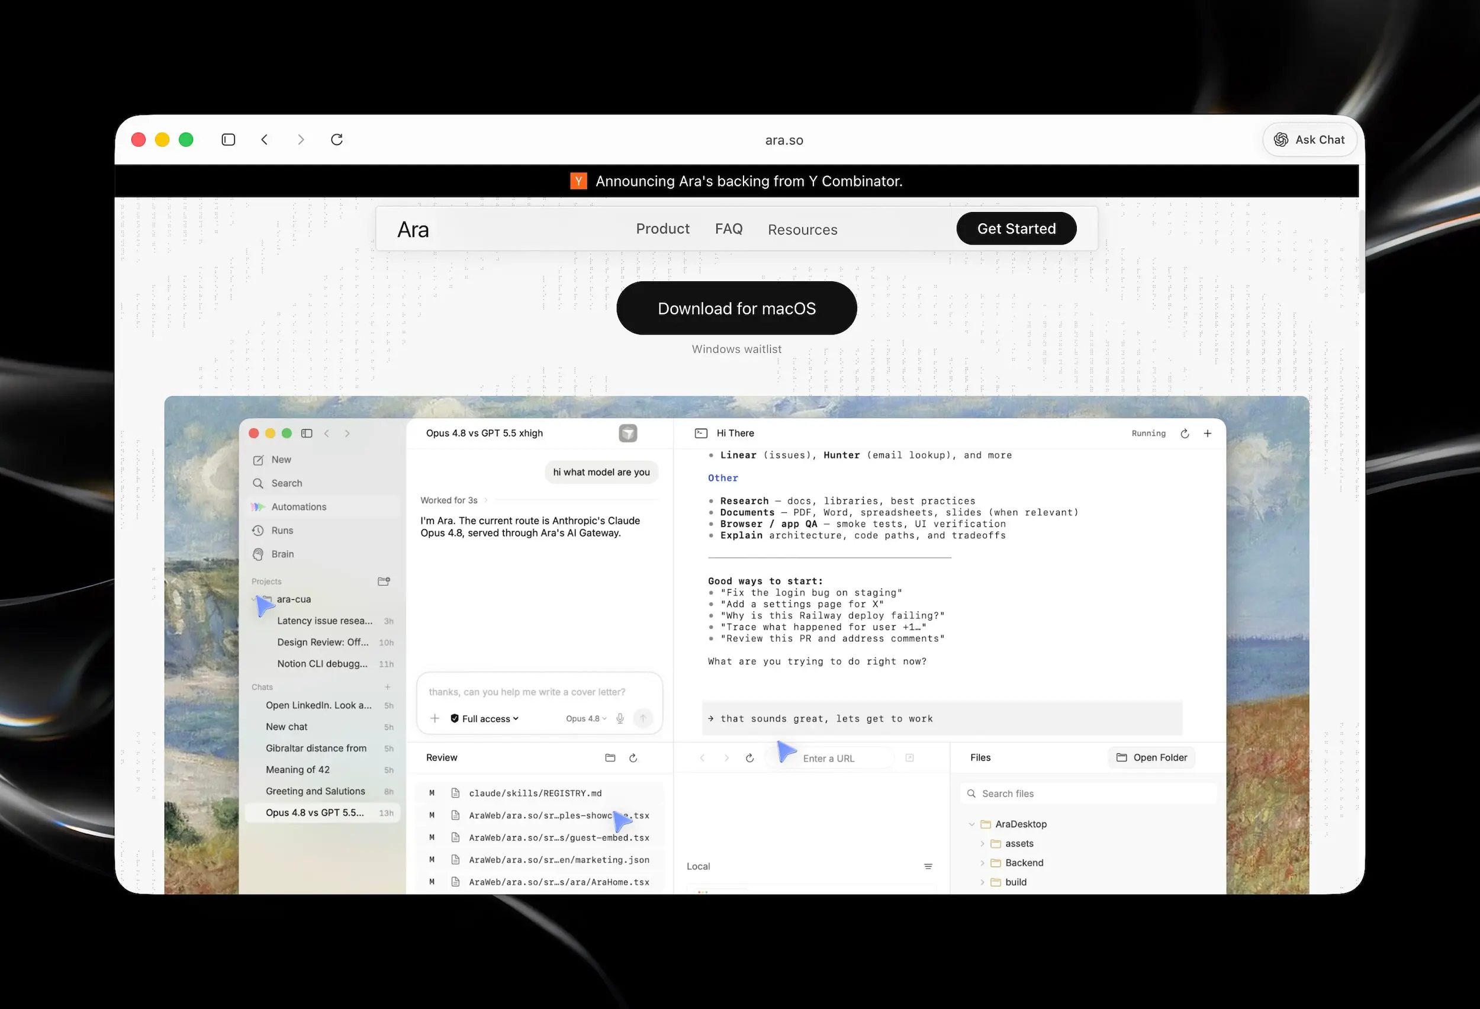The width and height of the screenshot is (1480, 1009).
Task: Open Brain in the sidebar
Action: pos(323,554)
